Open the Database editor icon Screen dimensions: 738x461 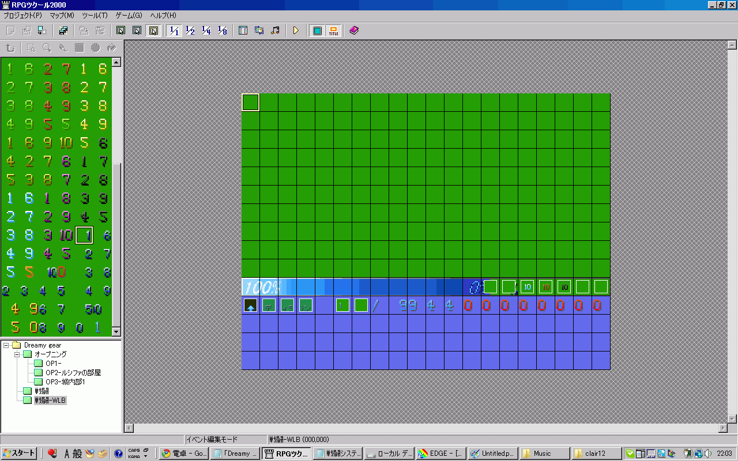coord(243,31)
